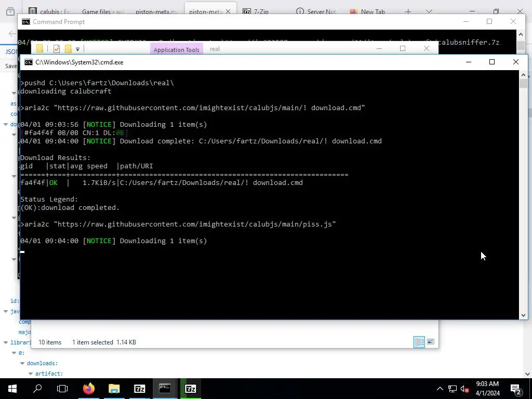Click scroll up arrow in Command Prompt window
Viewport: 532px width, 399px height.
(x=521, y=34)
